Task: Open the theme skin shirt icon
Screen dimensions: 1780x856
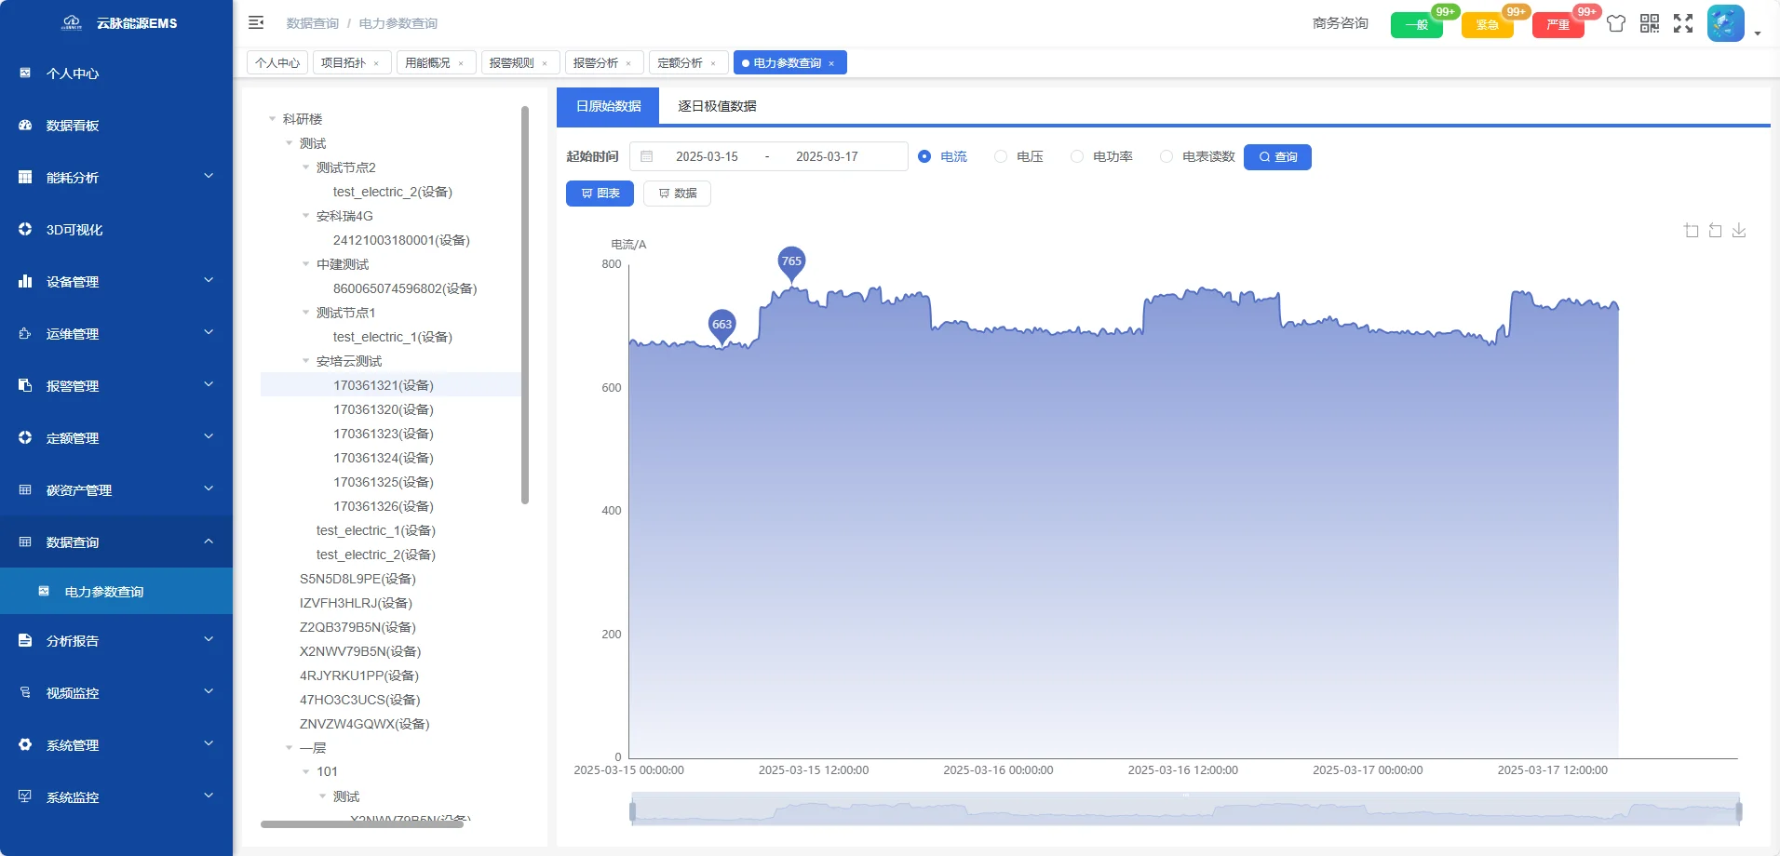Action: [x=1616, y=23]
